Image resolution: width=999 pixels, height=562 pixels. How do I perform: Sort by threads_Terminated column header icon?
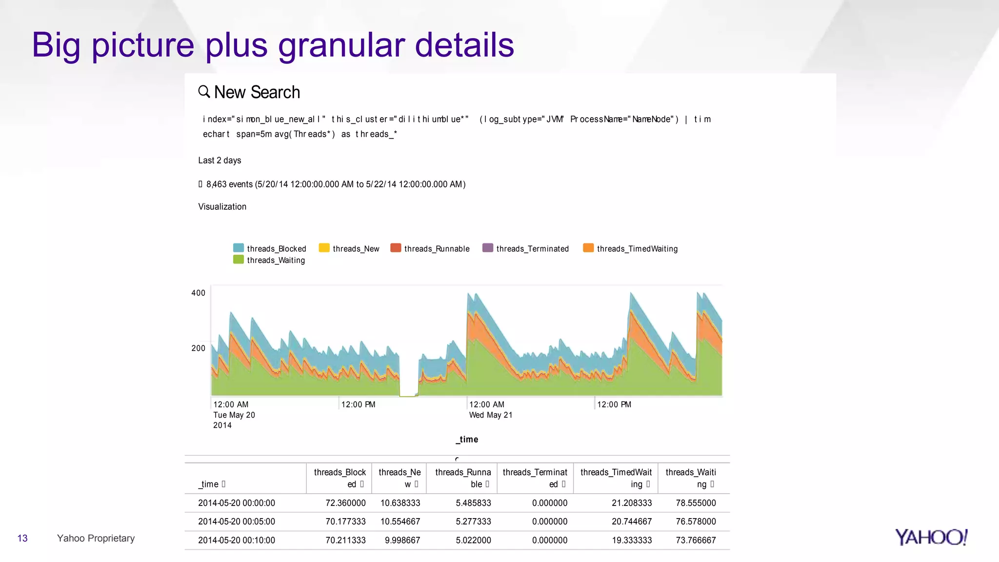tap(563, 484)
